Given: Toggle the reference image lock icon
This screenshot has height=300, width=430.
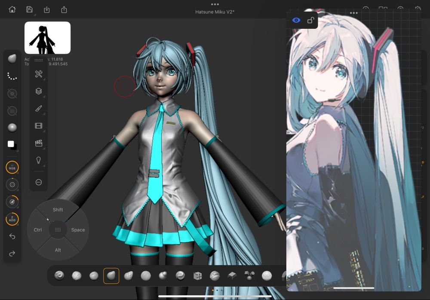Looking at the screenshot, I should 310,20.
